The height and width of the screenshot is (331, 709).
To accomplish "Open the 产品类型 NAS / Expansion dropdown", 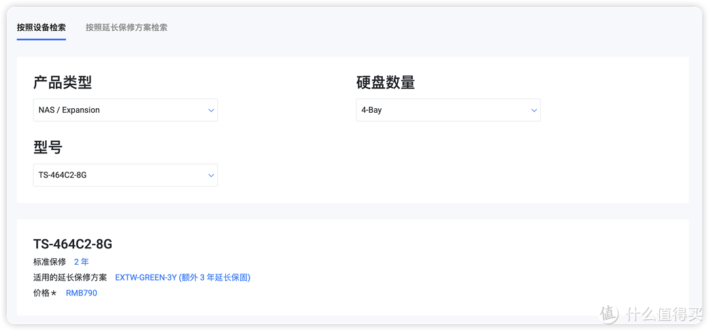I will pyautogui.click(x=125, y=110).
